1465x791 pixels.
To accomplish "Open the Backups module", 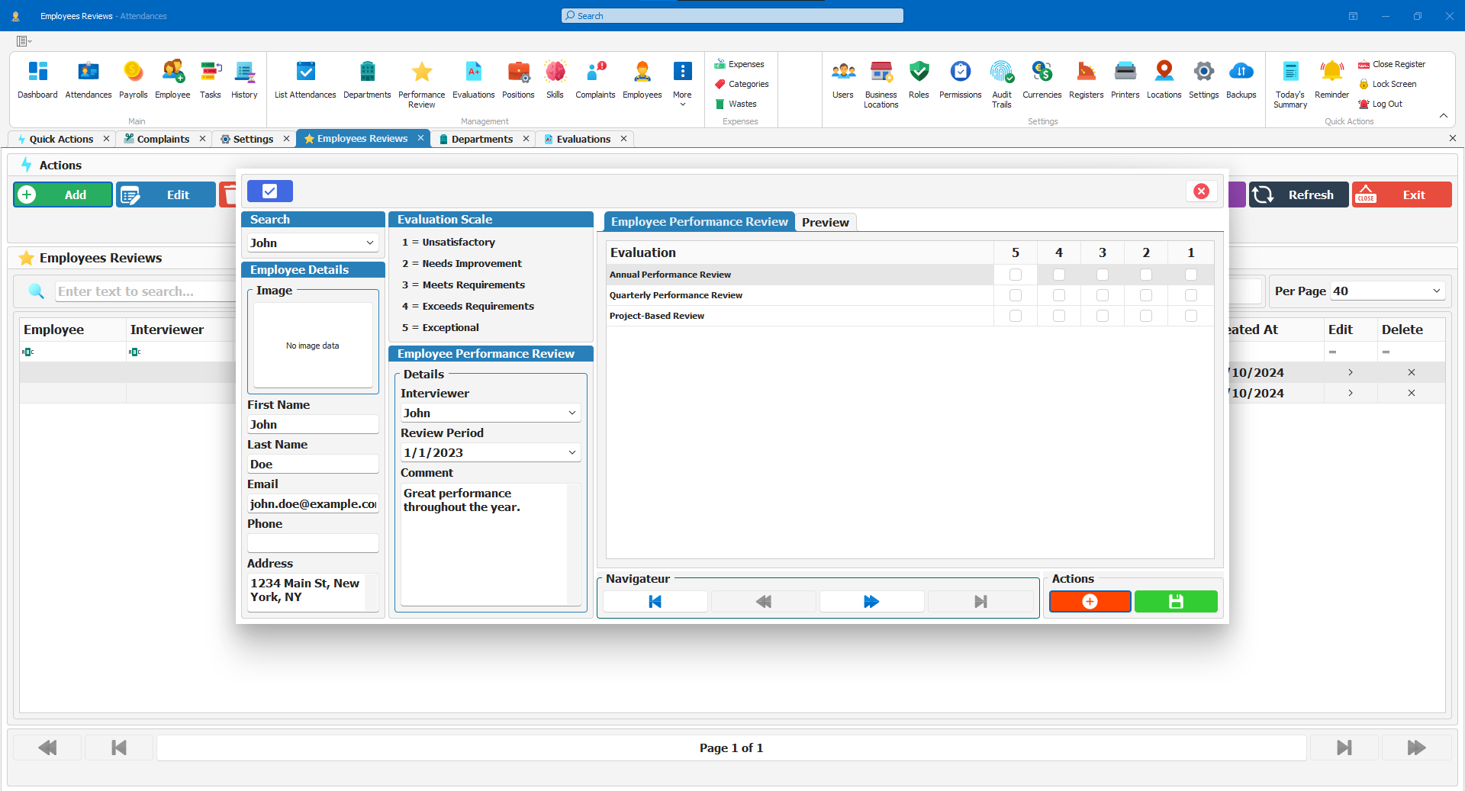I will 1241,76.
